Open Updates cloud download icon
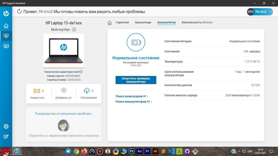Image resolution: width=278 pixels, height=156 pixels. click(87, 91)
